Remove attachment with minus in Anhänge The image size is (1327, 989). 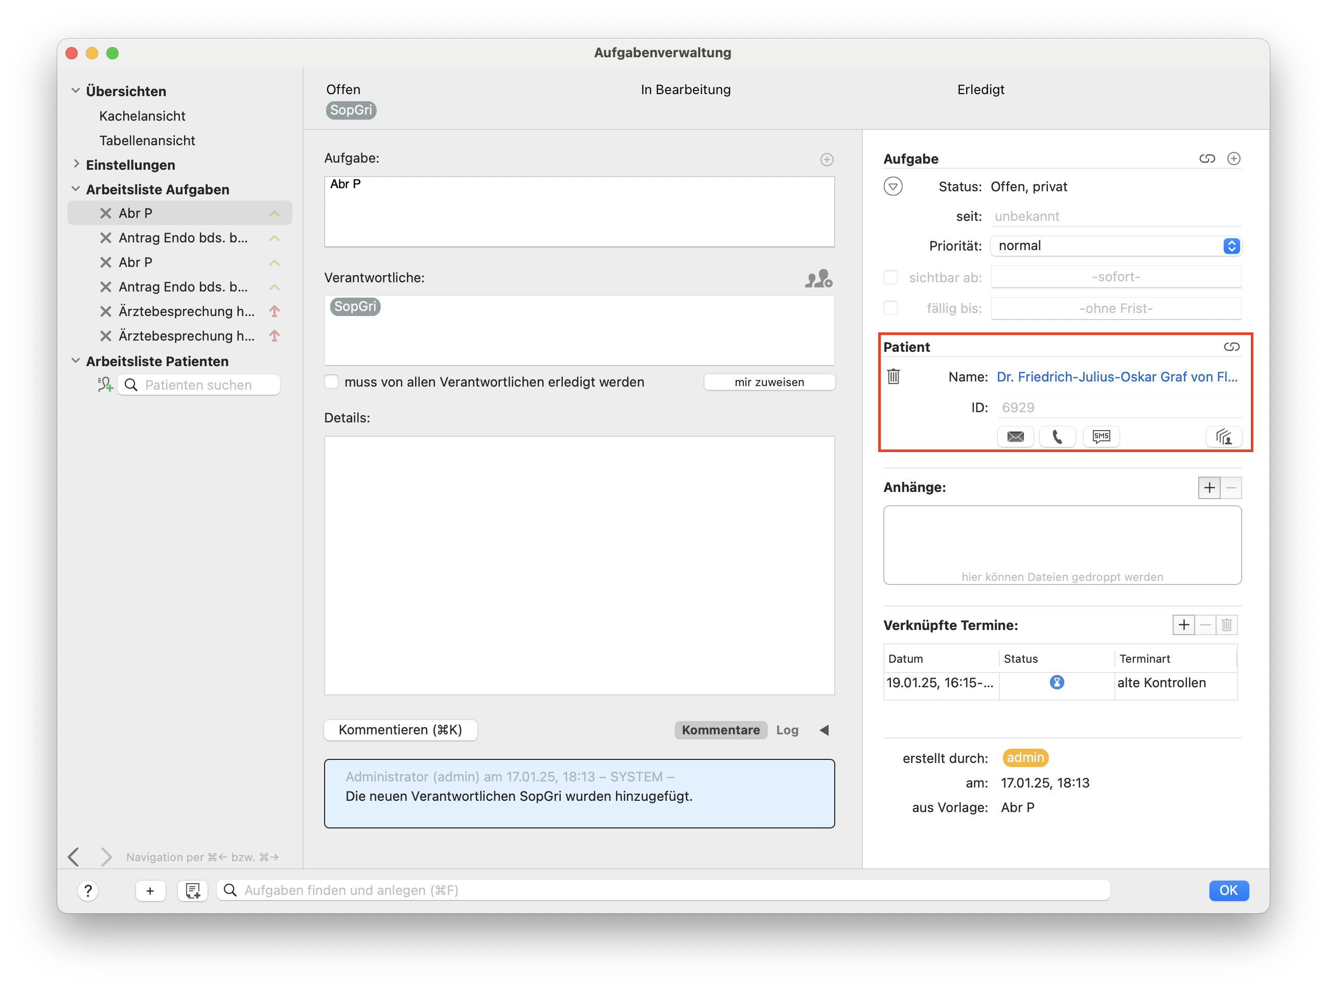1231,488
